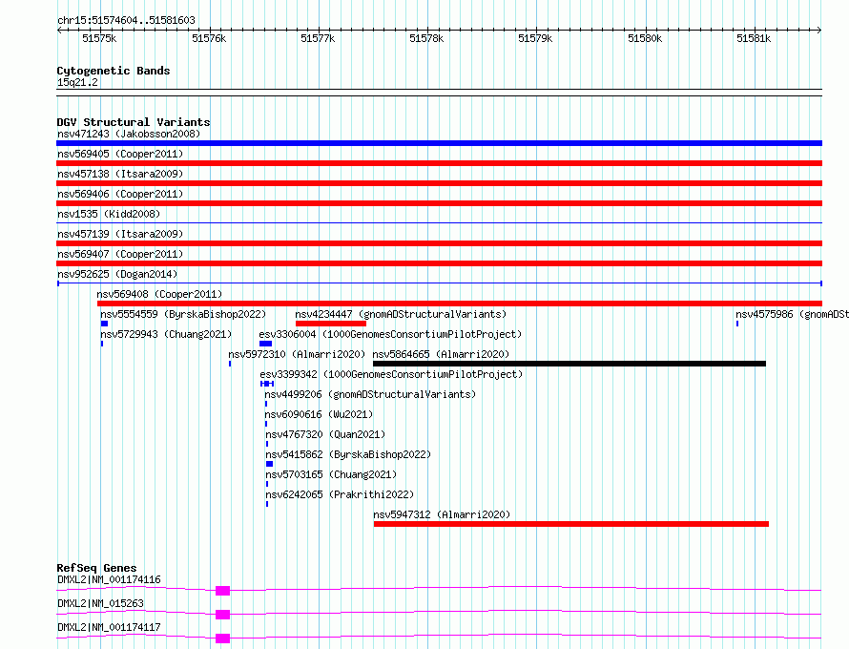Select nsv5729943 (Chuang2021) label

click(x=166, y=334)
